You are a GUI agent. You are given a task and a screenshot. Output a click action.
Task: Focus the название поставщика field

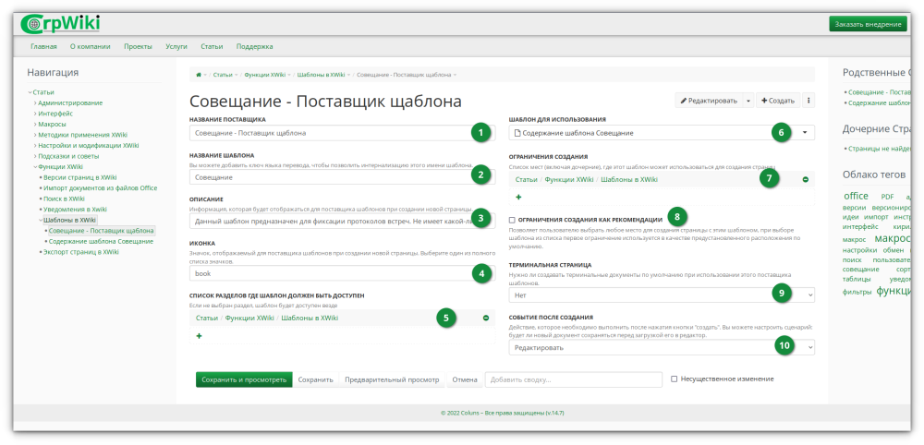click(x=343, y=133)
